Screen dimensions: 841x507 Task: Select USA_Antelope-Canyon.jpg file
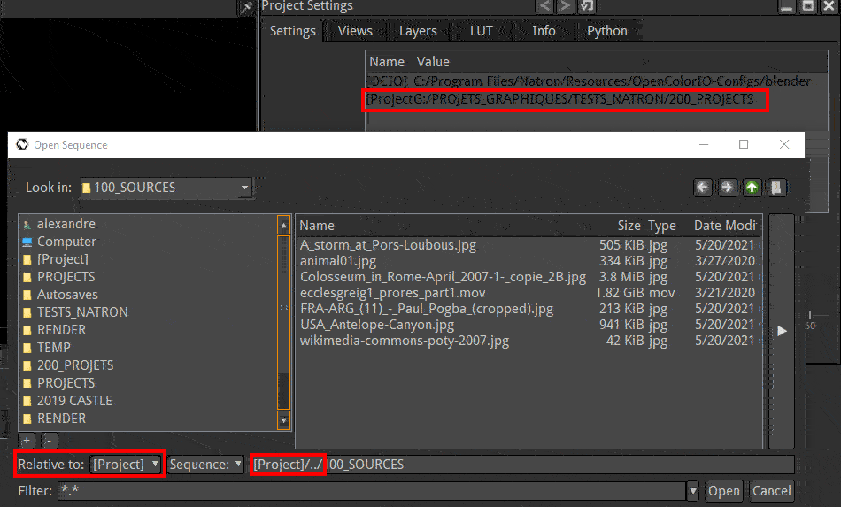click(x=377, y=325)
